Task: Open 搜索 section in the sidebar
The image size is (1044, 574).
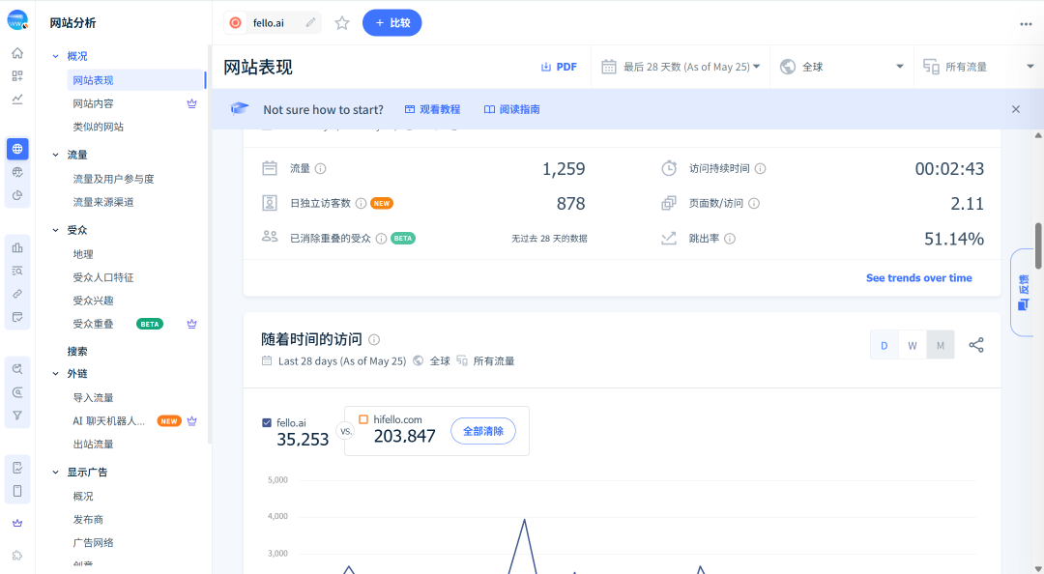Action: [77, 351]
